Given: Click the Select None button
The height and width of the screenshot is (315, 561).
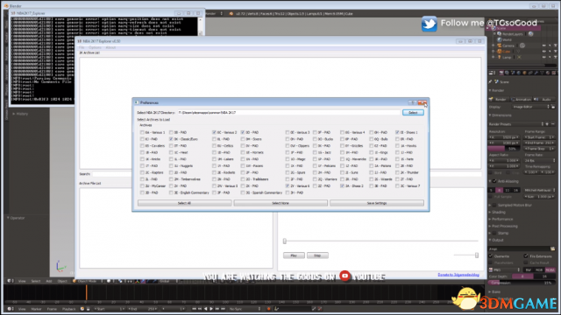Looking at the screenshot, I should pos(280,203).
